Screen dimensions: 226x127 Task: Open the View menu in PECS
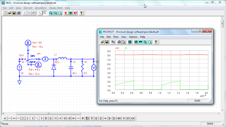tap(18, 8)
